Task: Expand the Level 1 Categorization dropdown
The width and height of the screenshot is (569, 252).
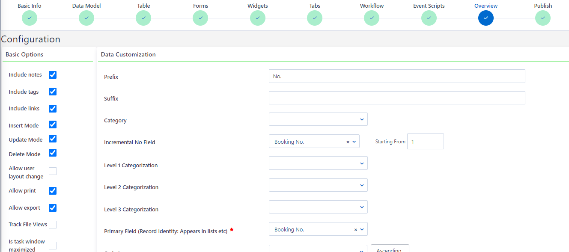Action: pos(318,163)
